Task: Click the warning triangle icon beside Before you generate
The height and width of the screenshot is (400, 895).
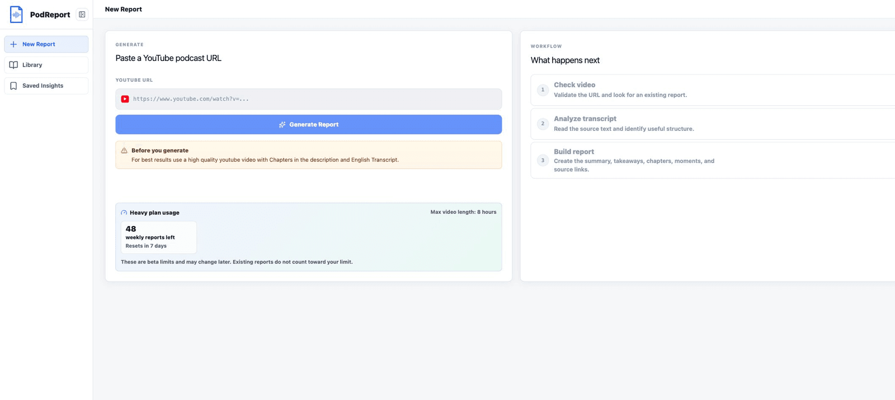Action: (x=124, y=150)
